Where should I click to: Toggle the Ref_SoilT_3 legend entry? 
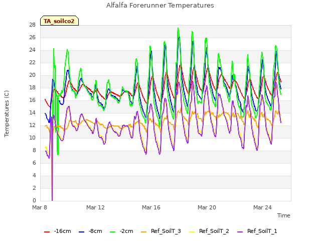tap(161, 231)
